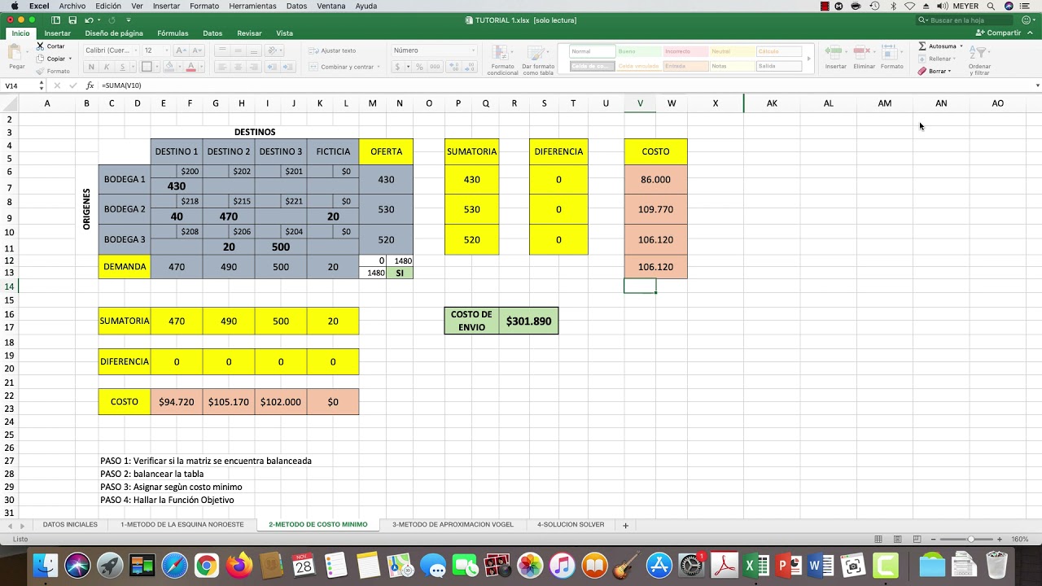Expand the Combinar y centrar dropdown arrow
Screen dimensions: 1042x586
[379, 67]
